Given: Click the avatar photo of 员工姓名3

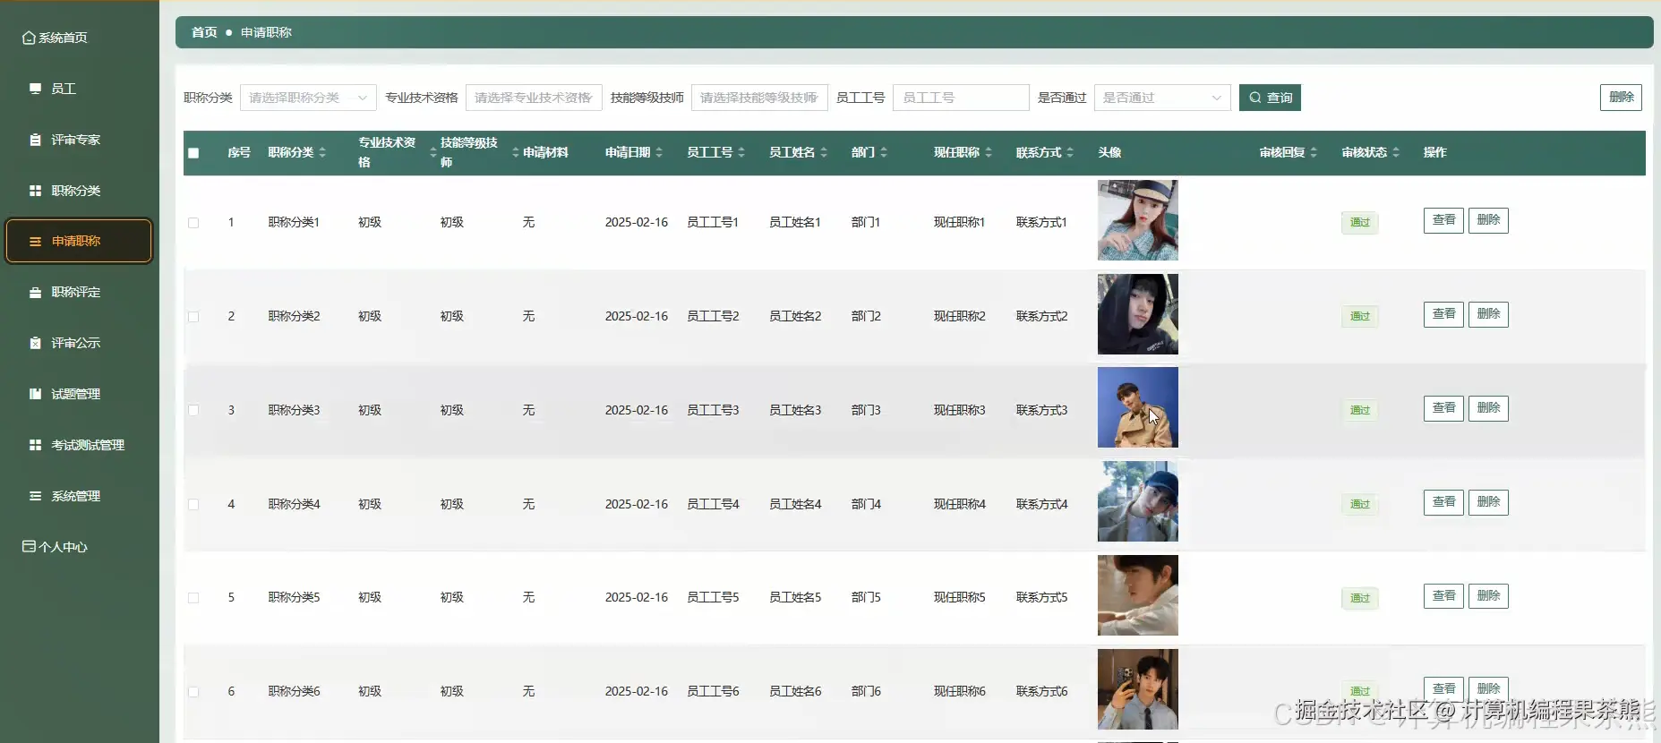Looking at the screenshot, I should coord(1138,407).
